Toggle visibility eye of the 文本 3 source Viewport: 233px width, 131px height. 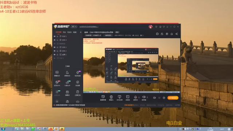(55, 47)
